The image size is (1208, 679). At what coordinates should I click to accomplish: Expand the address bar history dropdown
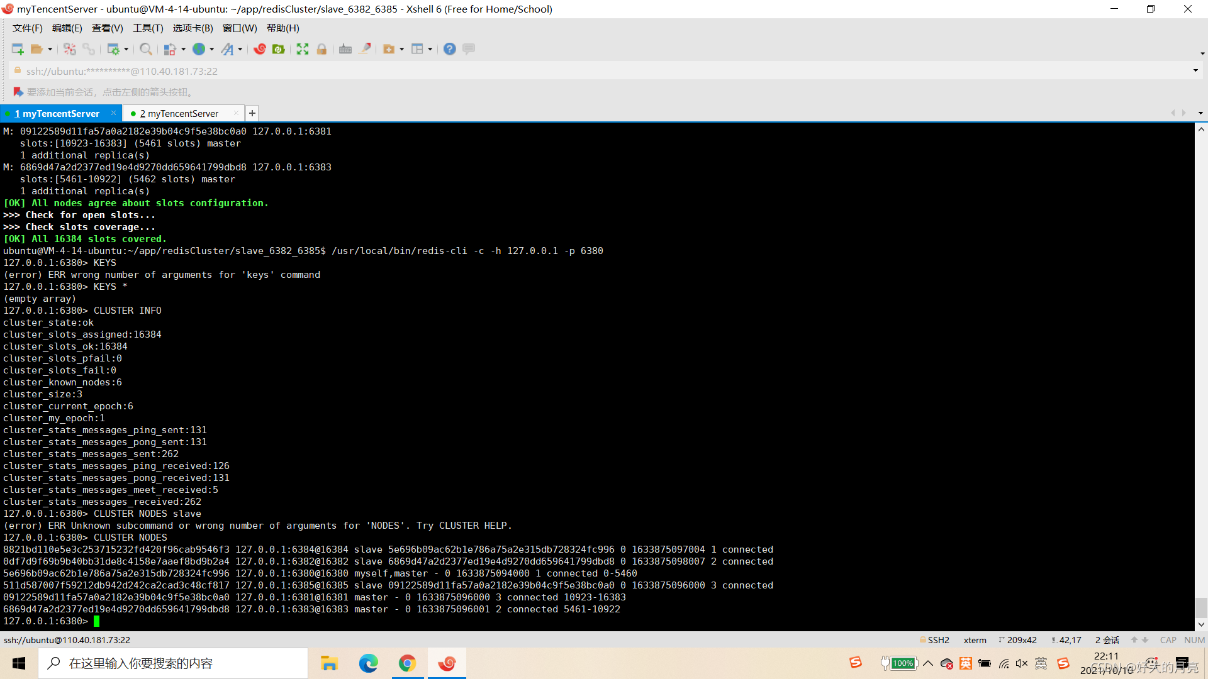pyautogui.click(x=1195, y=70)
